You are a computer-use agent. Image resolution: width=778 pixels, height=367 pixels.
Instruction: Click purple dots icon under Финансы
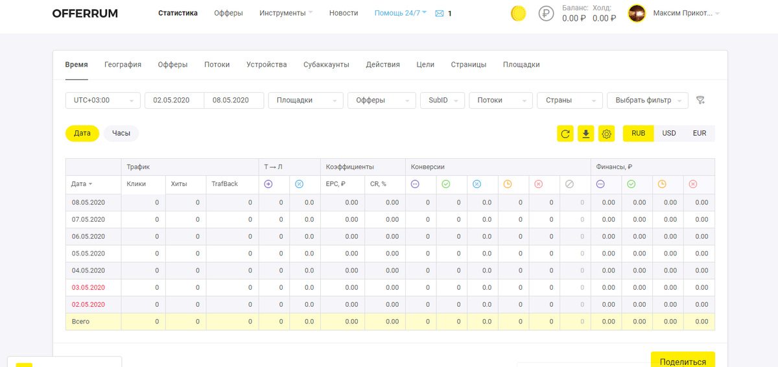(600, 184)
